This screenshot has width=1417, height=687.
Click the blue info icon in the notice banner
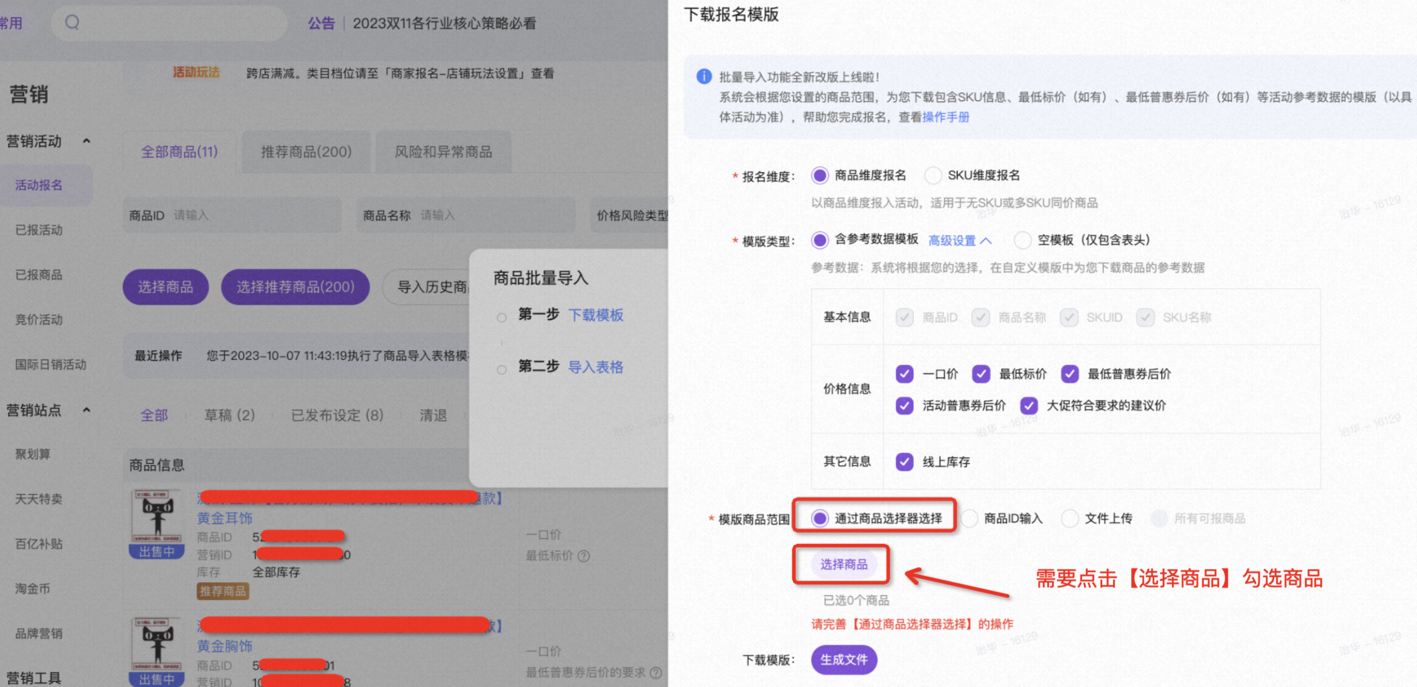(704, 76)
